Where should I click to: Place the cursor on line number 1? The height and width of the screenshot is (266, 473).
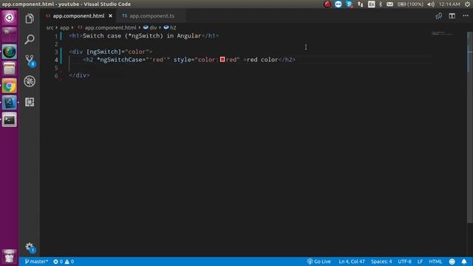(x=56, y=36)
